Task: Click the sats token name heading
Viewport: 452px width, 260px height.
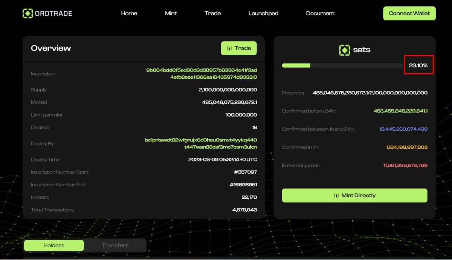Action: tap(362, 50)
